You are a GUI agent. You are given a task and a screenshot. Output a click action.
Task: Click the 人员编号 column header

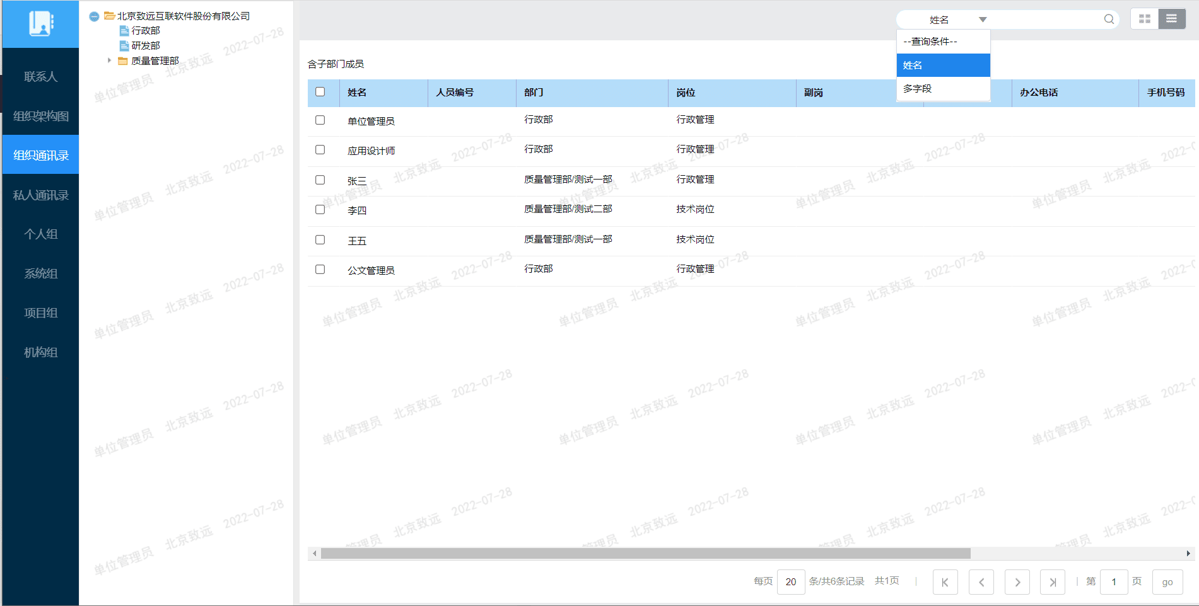(x=472, y=93)
